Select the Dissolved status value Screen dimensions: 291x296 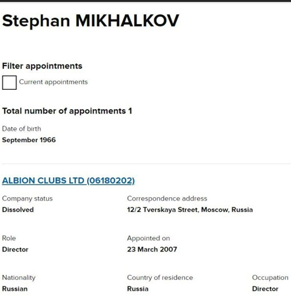(18, 210)
